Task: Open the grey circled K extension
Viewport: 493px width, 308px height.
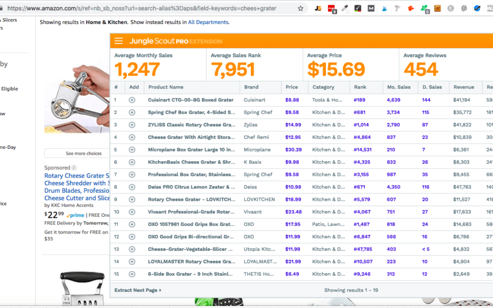Action: point(451,9)
